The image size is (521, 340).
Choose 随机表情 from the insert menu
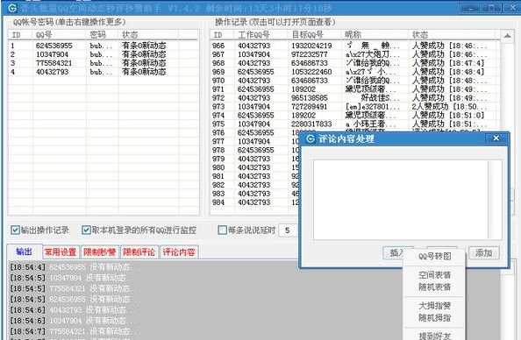pos(435,287)
